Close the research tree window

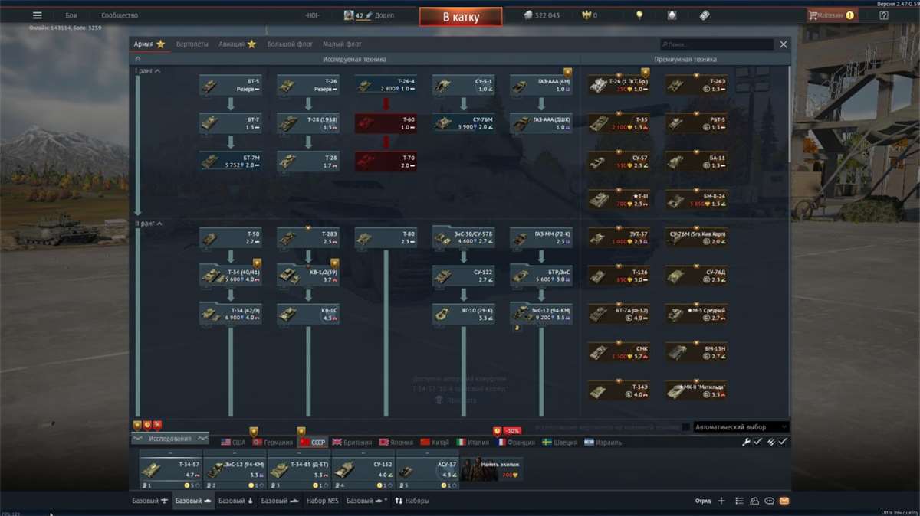click(x=784, y=44)
